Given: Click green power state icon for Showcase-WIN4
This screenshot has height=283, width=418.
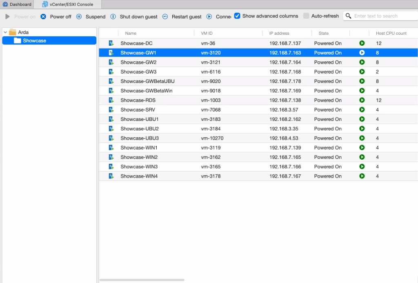Looking at the screenshot, I should [x=362, y=176].
